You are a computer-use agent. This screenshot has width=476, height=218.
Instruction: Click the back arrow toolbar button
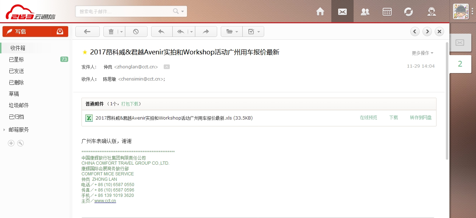click(87, 32)
